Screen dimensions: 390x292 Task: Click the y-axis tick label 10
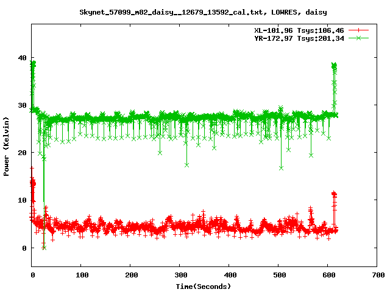coord(22,200)
